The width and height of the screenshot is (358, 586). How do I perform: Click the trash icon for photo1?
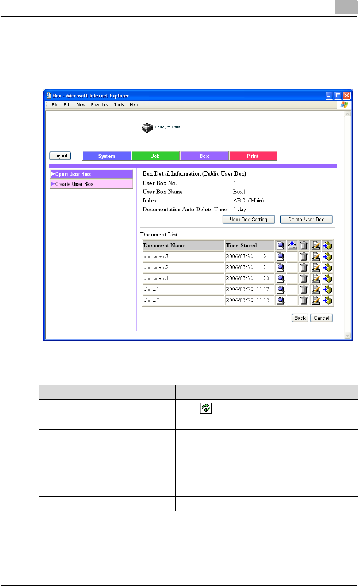point(303,289)
